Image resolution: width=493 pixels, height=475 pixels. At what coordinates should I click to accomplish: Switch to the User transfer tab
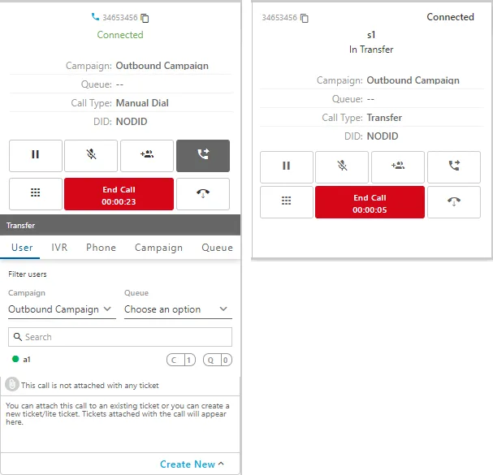coord(22,248)
